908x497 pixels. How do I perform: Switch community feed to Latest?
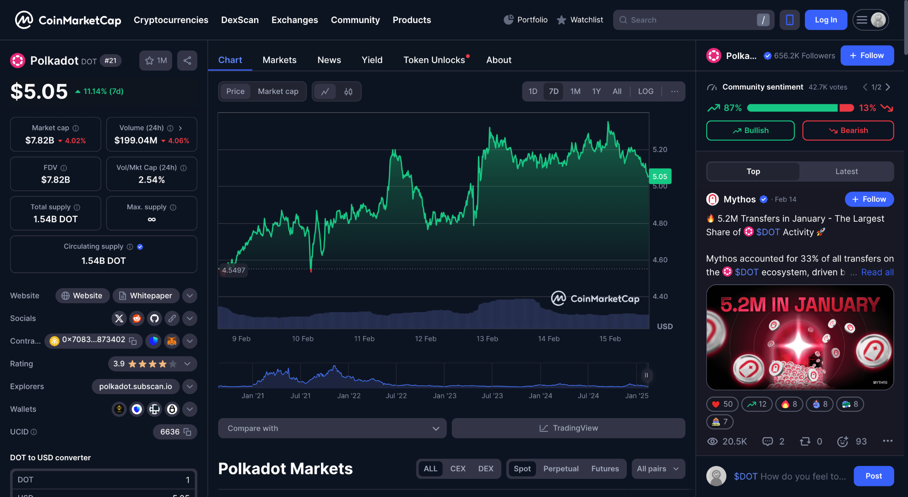coord(846,172)
